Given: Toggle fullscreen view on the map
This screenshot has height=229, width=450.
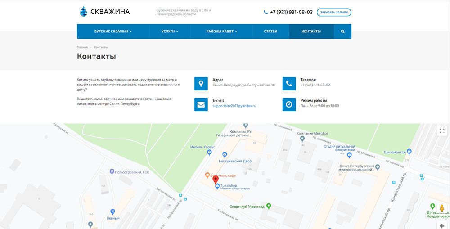Looking at the screenshot, I should pos(441,131).
